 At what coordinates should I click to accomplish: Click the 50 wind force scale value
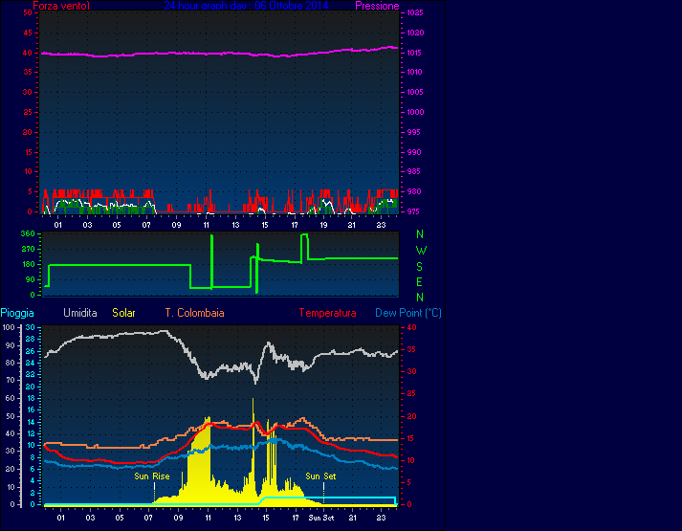[28, 12]
